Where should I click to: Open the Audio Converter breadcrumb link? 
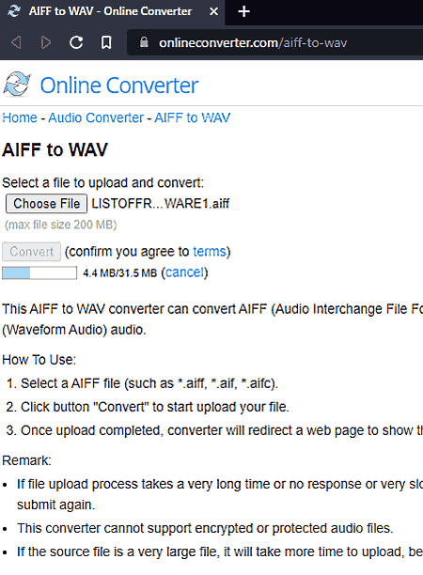96,117
